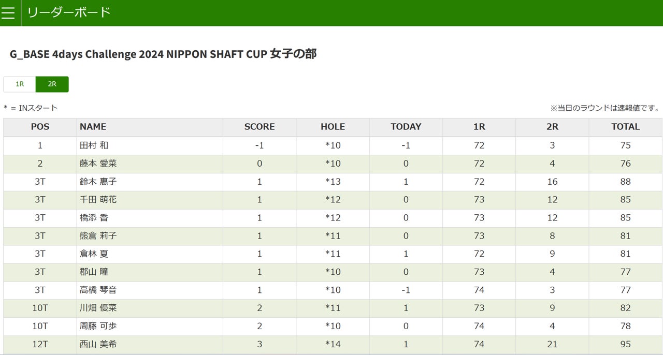663x355 pixels.
Task: Click player name 千田 萌花
Action: [98, 200]
